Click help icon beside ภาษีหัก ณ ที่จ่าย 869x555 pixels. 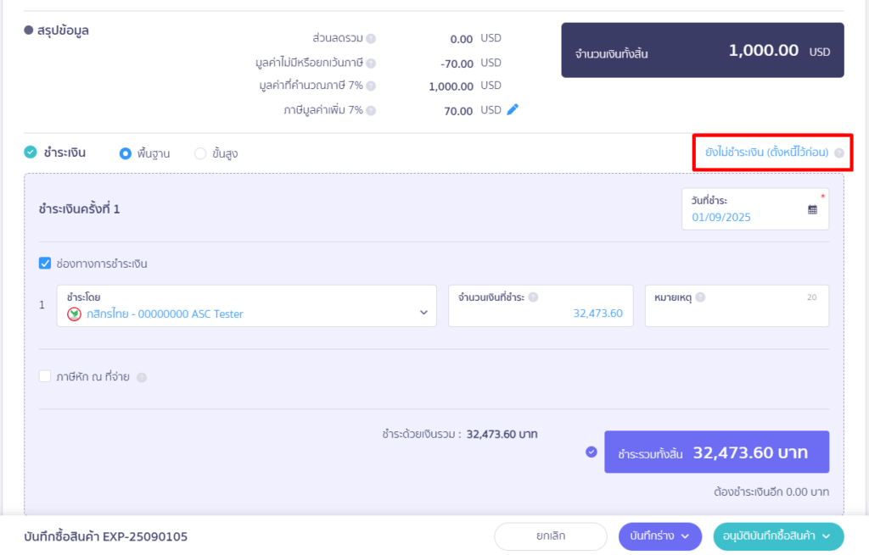coord(142,378)
